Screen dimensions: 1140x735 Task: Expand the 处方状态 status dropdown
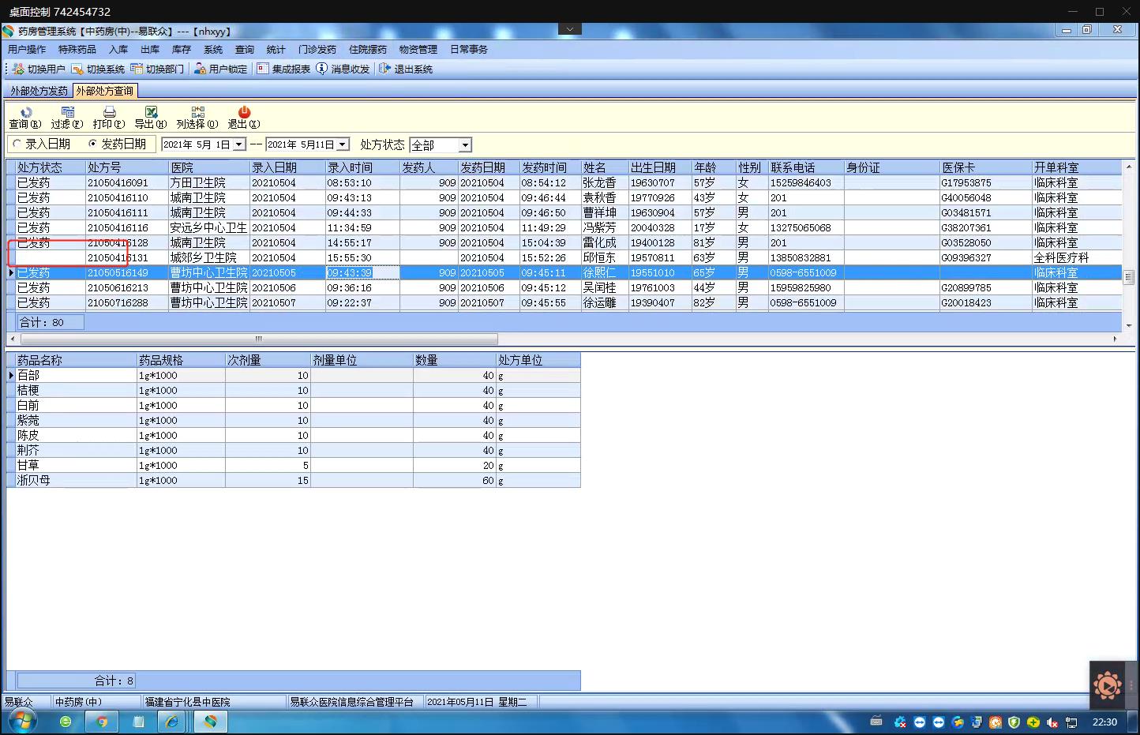(x=465, y=145)
